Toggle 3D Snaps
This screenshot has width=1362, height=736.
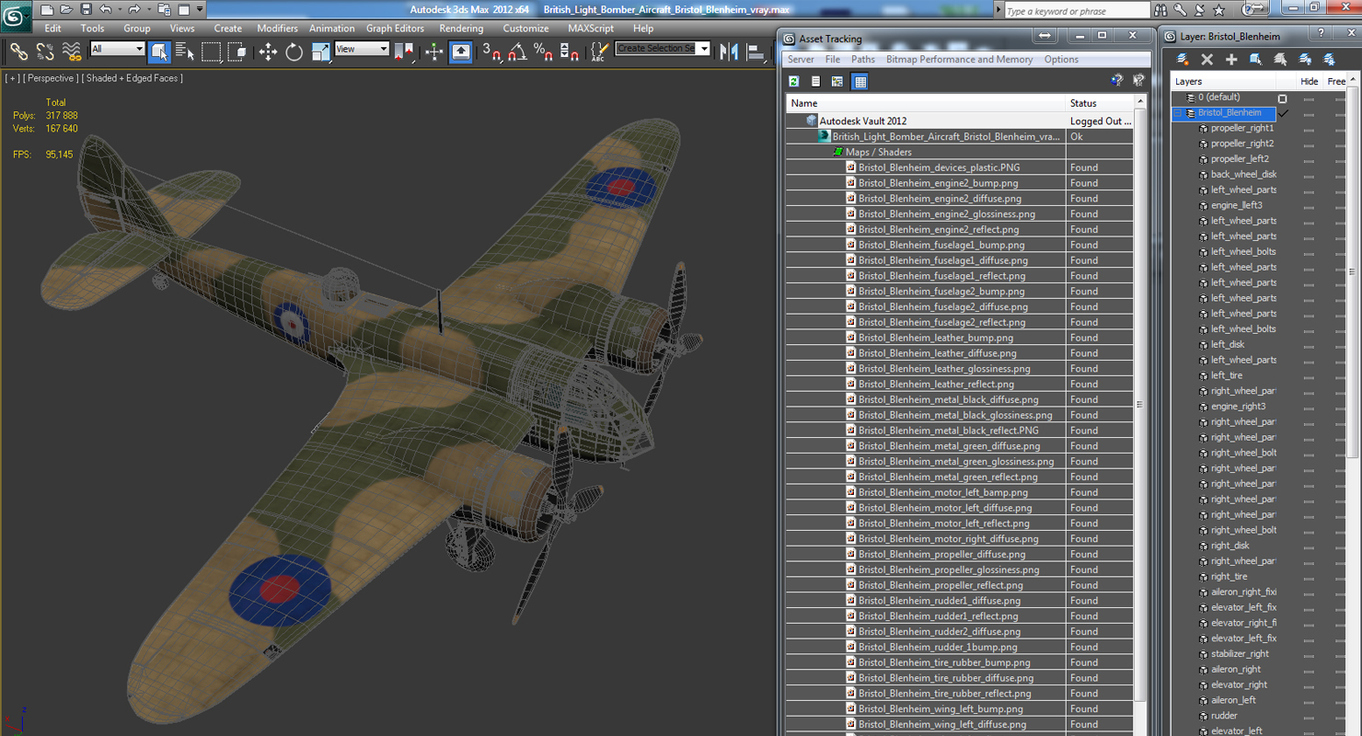[491, 52]
